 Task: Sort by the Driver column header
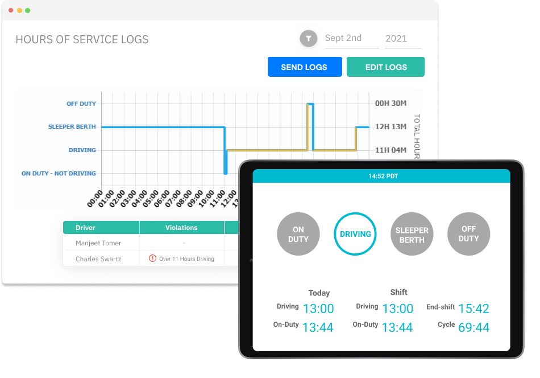tap(101, 228)
